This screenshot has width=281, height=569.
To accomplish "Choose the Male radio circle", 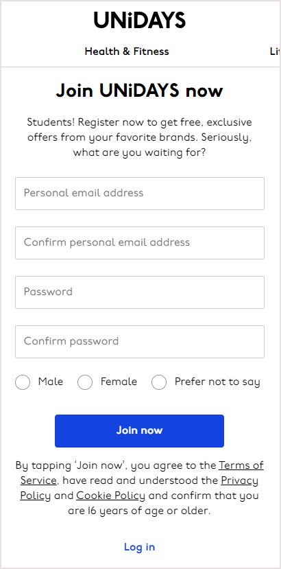I will click(23, 382).
